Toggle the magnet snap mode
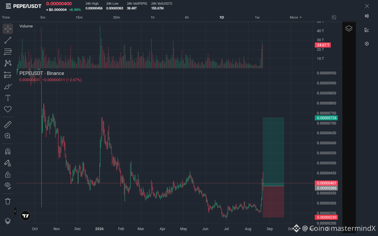Screen dimensions: 378x236 coord(8,152)
